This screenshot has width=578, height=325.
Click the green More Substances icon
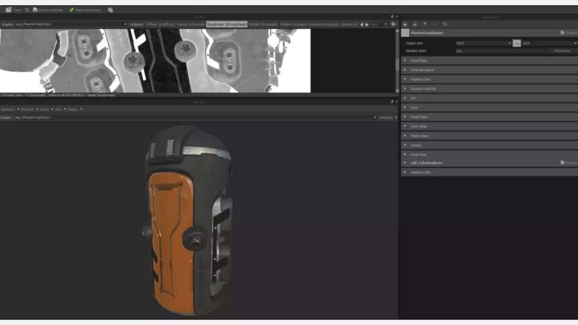[x=72, y=10]
